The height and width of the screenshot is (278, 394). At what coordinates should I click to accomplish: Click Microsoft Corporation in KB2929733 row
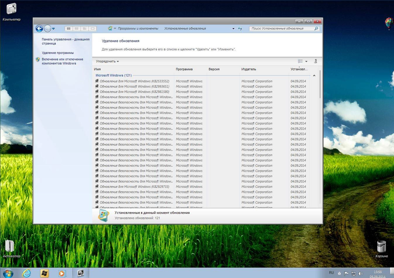coord(257,187)
